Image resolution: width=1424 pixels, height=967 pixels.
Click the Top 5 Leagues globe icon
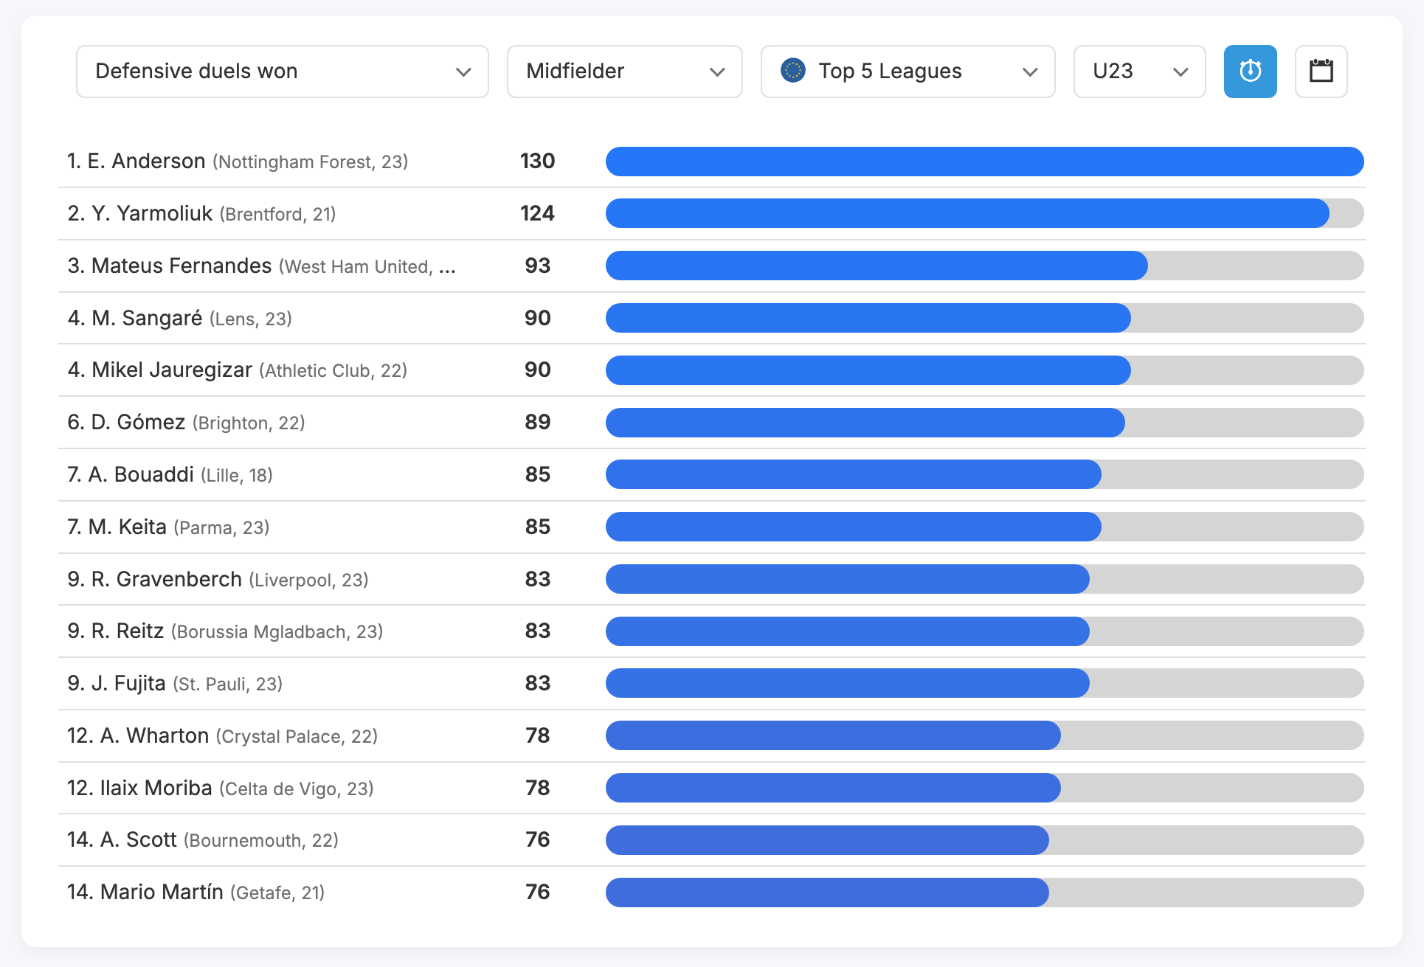[x=792, y=71]
